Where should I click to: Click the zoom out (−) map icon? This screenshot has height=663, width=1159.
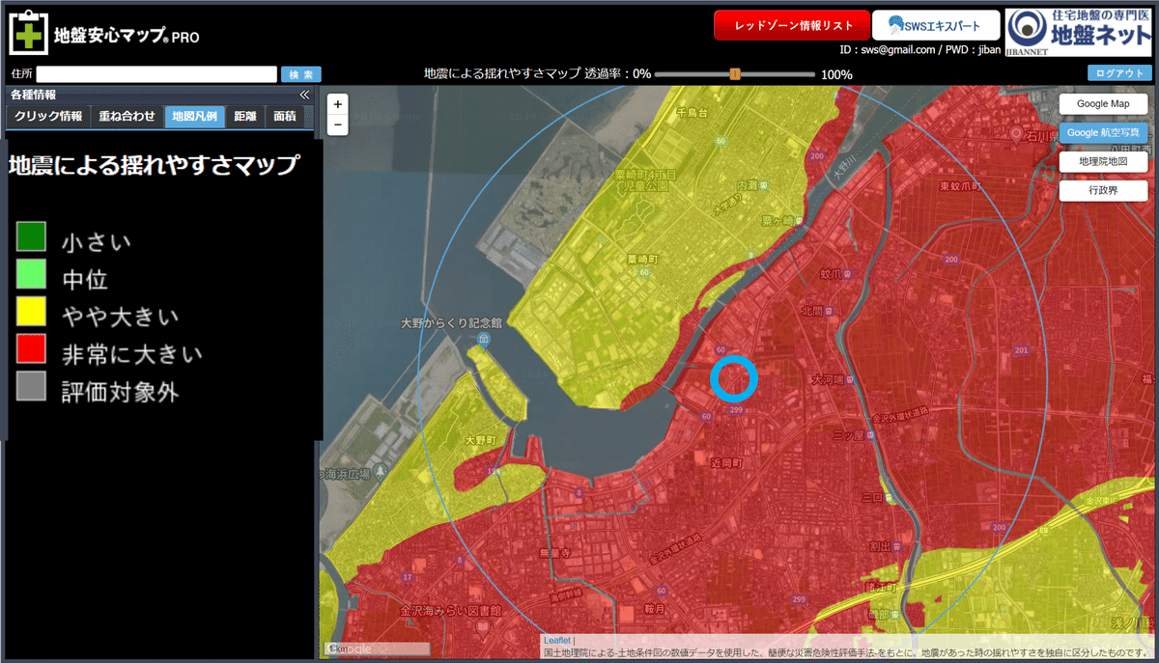pyautogui.click(x=336, y=124)
